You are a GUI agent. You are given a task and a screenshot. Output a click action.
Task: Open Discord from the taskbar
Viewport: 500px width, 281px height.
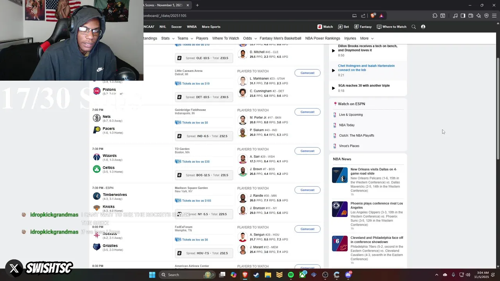(348, 275)
